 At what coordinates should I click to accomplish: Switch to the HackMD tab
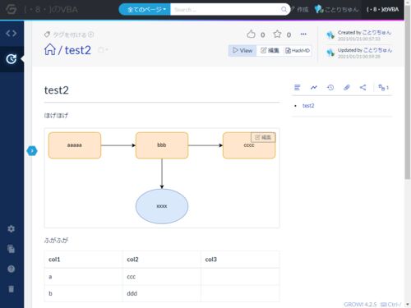click(x=298, y=50)
